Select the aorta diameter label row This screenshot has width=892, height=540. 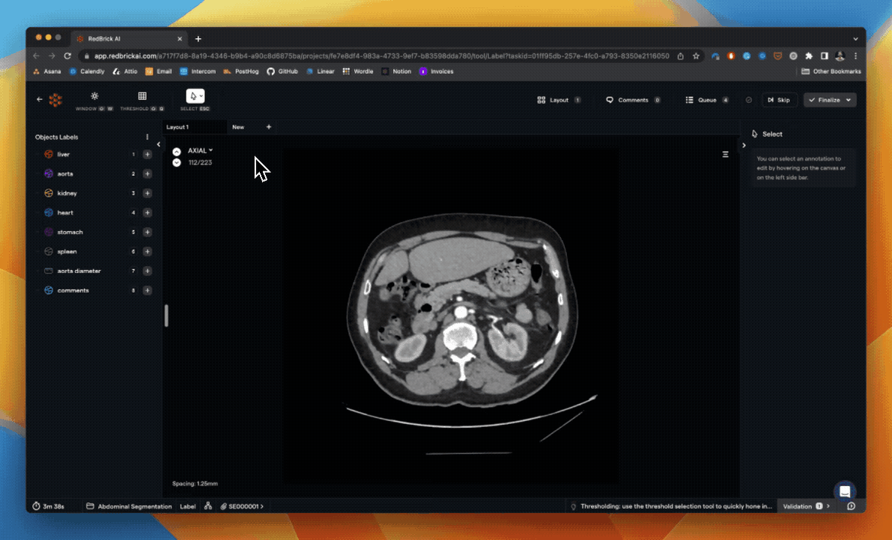(x=94, y=271)
